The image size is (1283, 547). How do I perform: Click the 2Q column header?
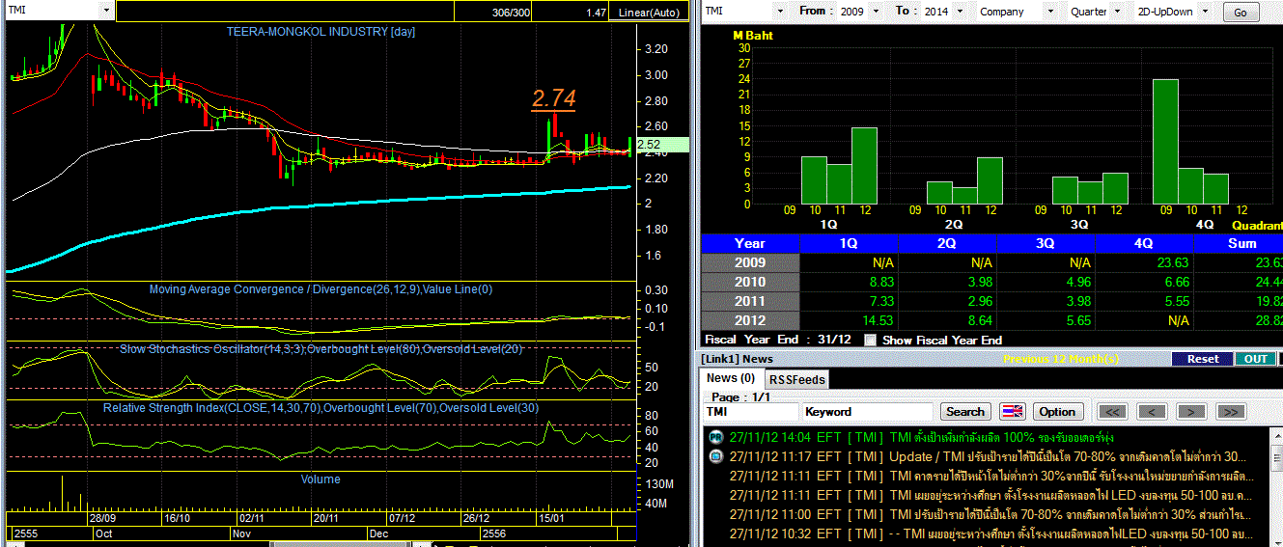pos(947,243)
